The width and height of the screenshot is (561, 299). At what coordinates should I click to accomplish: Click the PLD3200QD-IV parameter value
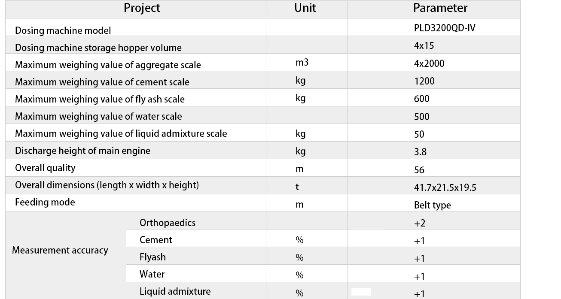[445, 28]
